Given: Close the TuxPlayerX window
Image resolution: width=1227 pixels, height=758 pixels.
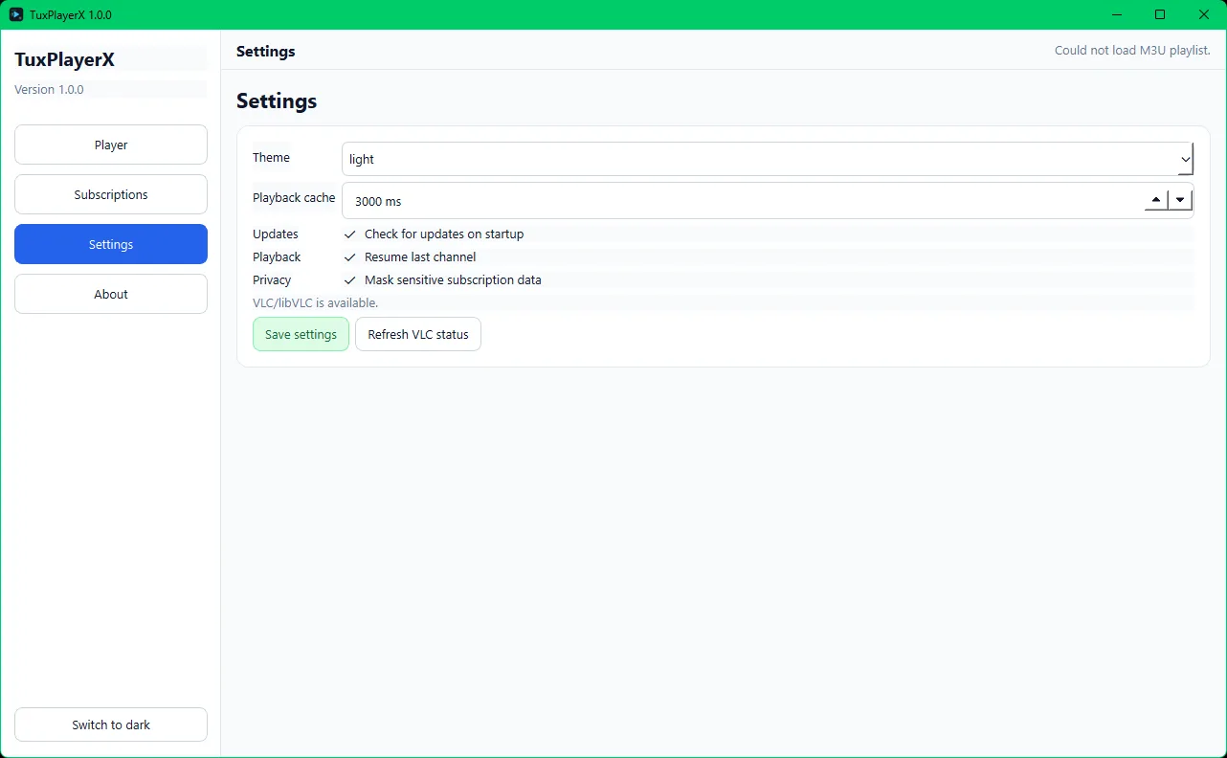Looking at the screenshot, I should coord(1204,14).
